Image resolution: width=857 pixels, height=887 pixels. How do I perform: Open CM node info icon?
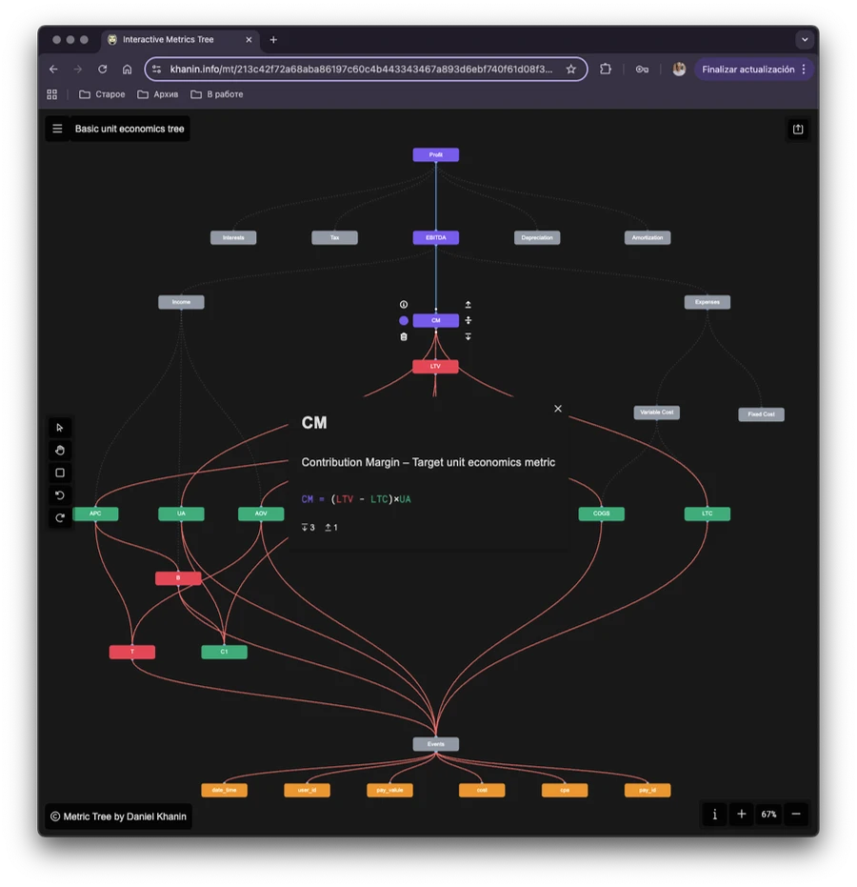pyautogui.click(x=404, y=304)
